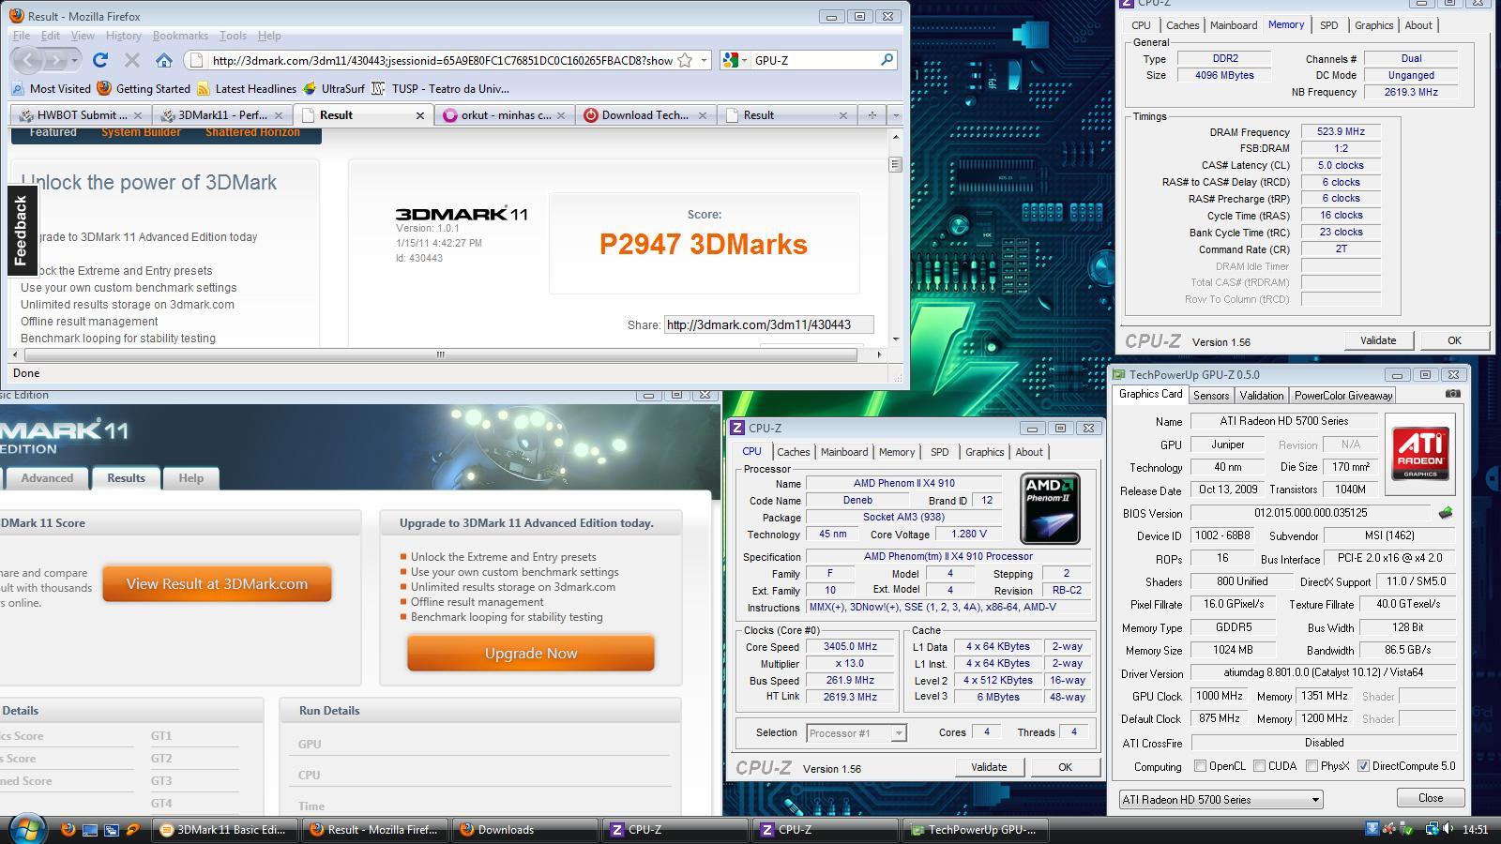Open the Firefox History menu
This screenshot has height=844, width=1501.
coord(123,36)
